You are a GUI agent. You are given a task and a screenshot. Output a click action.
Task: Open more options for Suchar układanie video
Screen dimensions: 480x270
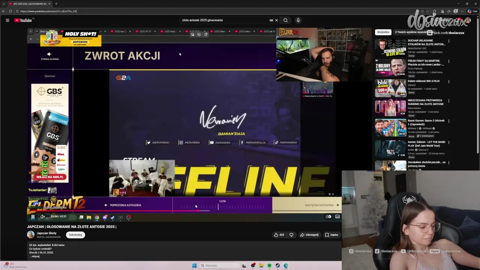[449, 41]
